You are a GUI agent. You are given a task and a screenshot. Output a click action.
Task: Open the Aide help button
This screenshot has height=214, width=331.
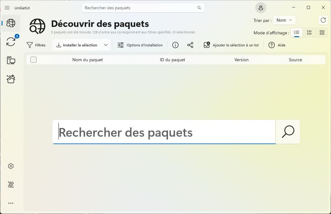277,45
